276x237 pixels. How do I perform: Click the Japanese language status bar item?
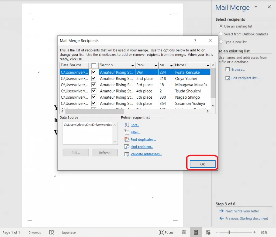point(68,232)
